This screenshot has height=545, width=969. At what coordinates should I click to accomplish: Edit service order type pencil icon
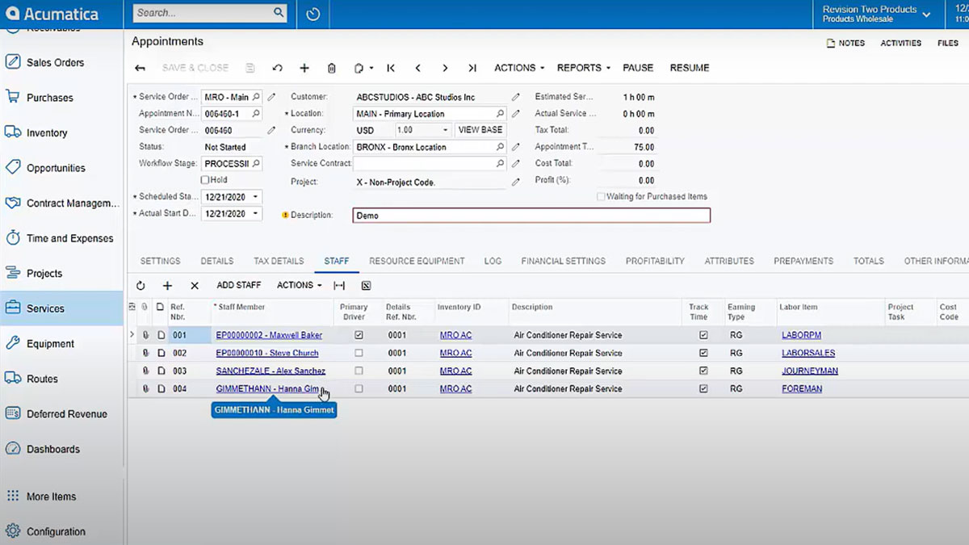[271, 97]
